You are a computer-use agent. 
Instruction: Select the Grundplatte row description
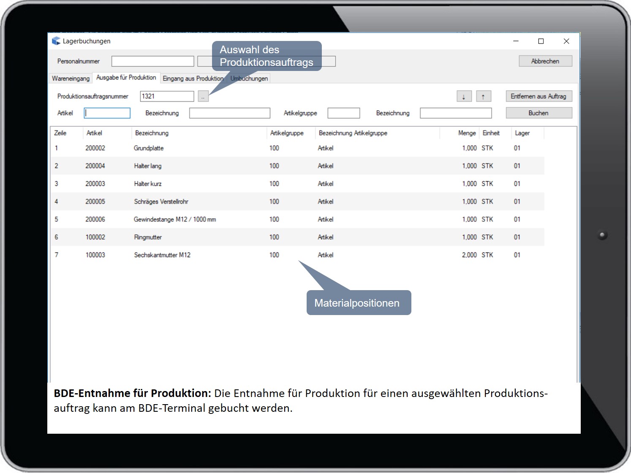[149, 148]
